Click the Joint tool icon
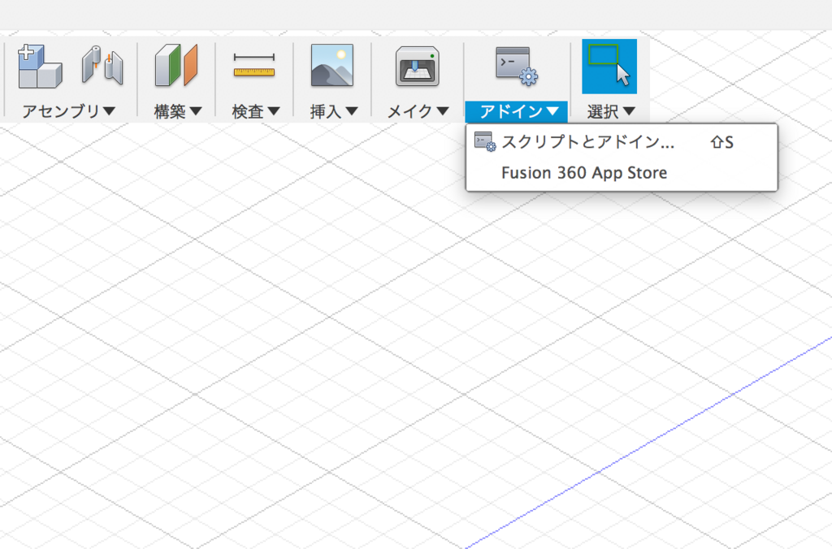This screenshot has width=832, height=549. pyautogui.click(x=102, y=66)
